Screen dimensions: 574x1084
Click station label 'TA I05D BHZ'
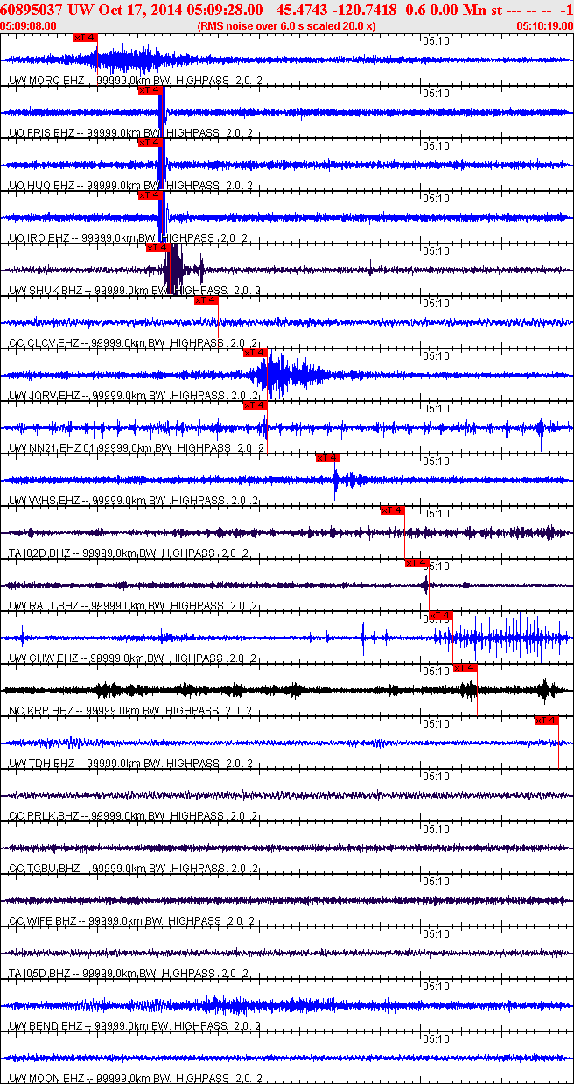click(x=40, y=973)
